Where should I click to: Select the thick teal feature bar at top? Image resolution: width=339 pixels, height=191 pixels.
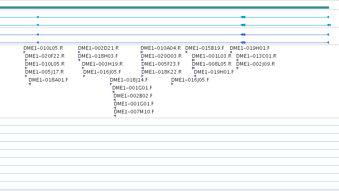pos(165,8)
